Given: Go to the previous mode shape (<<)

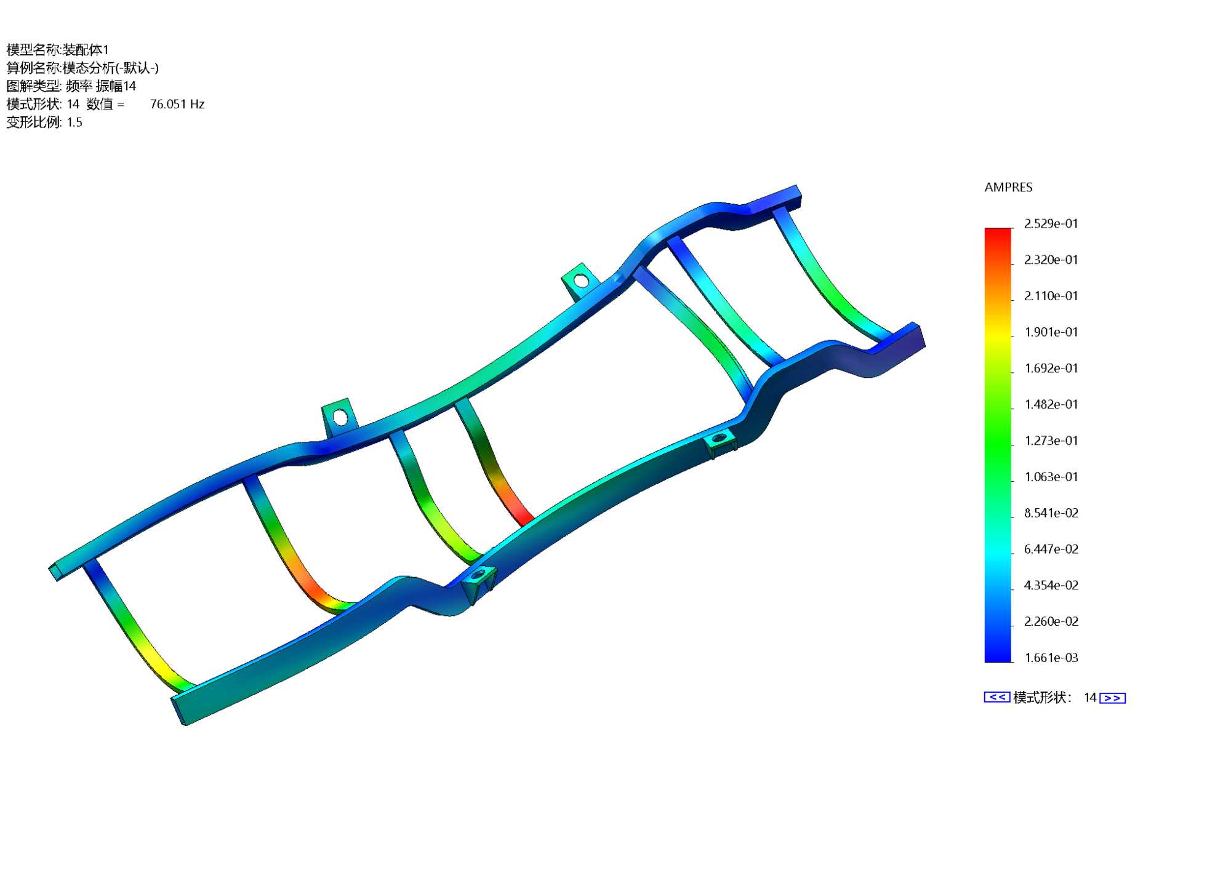Looking at the screenshot, I should (x=996, y=697).
